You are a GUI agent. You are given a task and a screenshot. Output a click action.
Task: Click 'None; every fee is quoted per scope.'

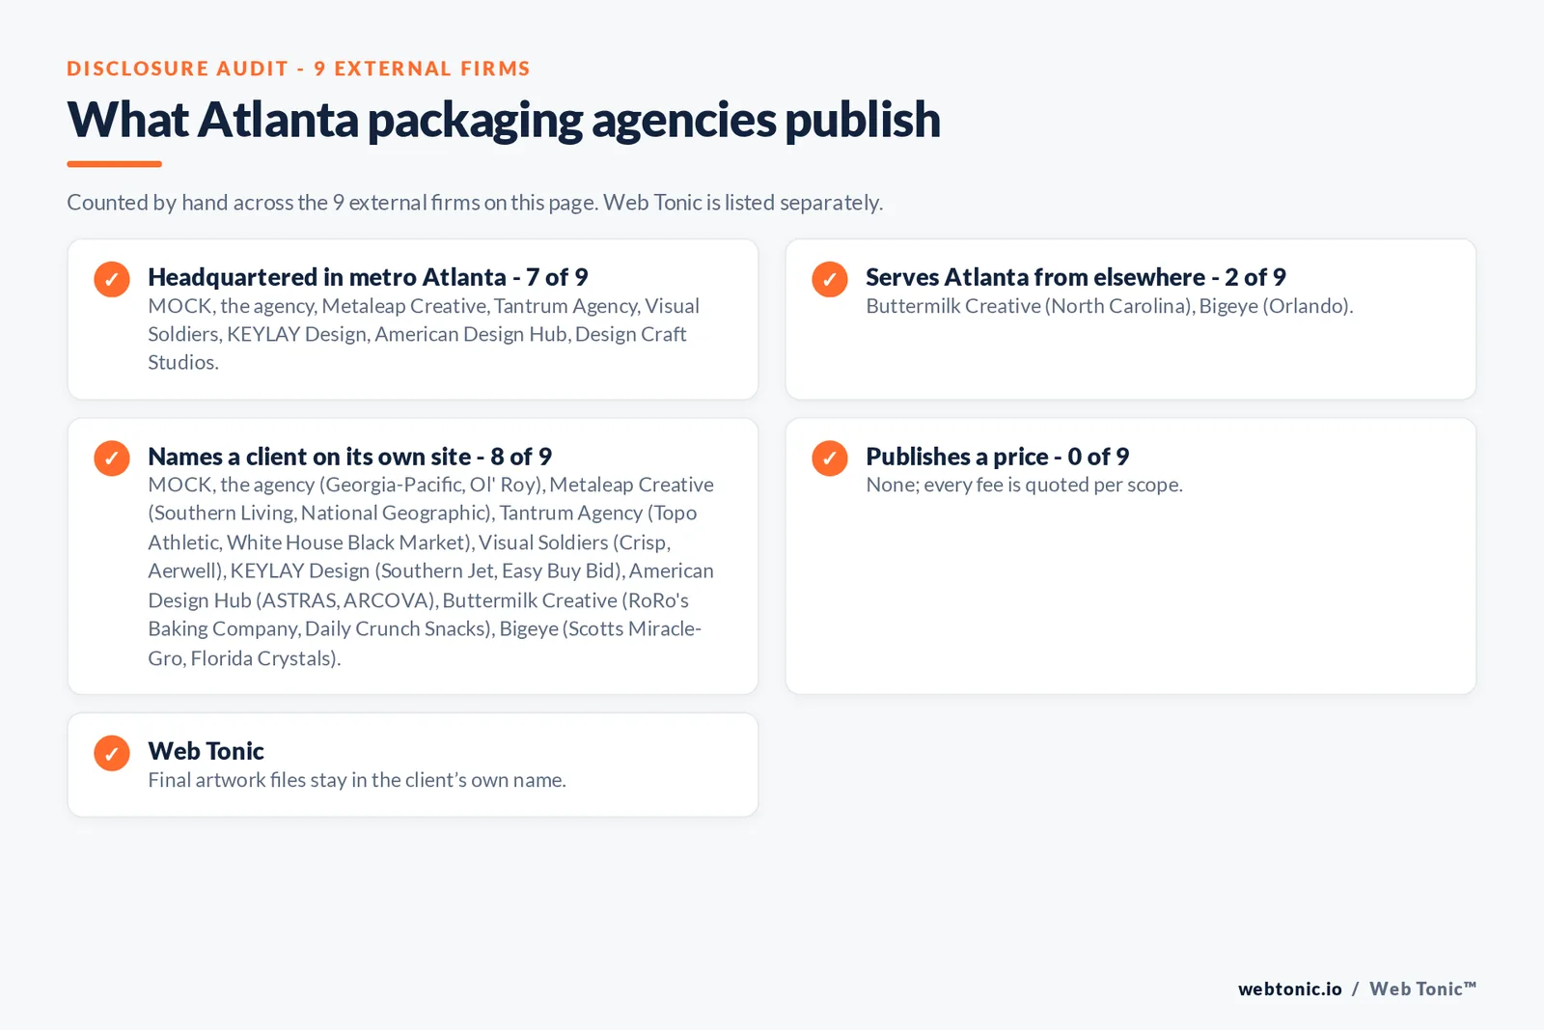pyautogui.click(x=1024, y=485)
